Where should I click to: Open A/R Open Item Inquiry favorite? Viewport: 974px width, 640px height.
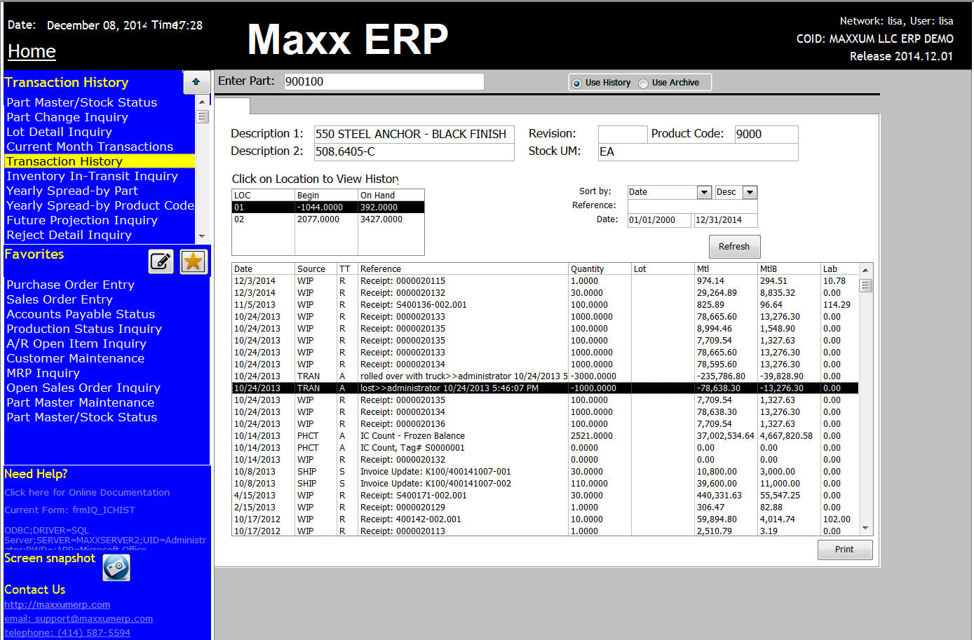(76, 343)
